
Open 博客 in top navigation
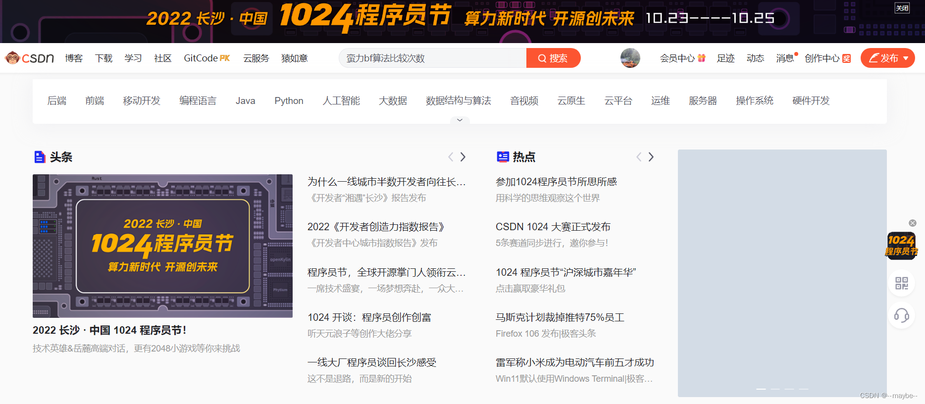pyautogui.click(x=74, y=58)
